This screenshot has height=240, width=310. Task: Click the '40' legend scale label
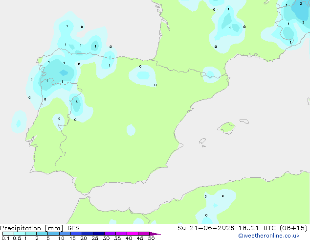pyautogui.click(x=129, y=238)
